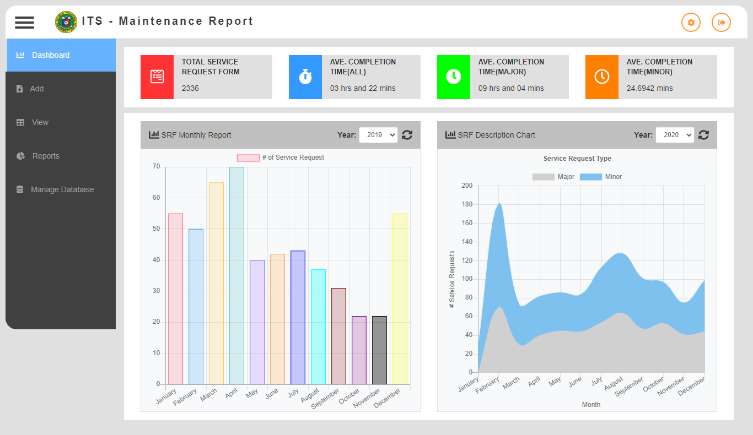The width and height of the screenshot is (753, 435).
Task: Refresh the SRF Monthly Report chart
Action: pyautogui.click(x=407, y=135)
